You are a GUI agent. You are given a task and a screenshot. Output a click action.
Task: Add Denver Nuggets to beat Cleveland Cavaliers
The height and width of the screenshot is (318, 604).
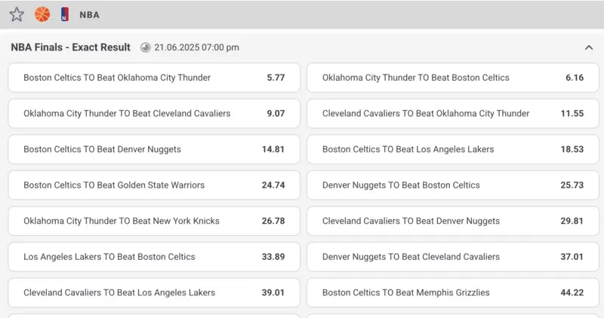(x=453, y=257)
